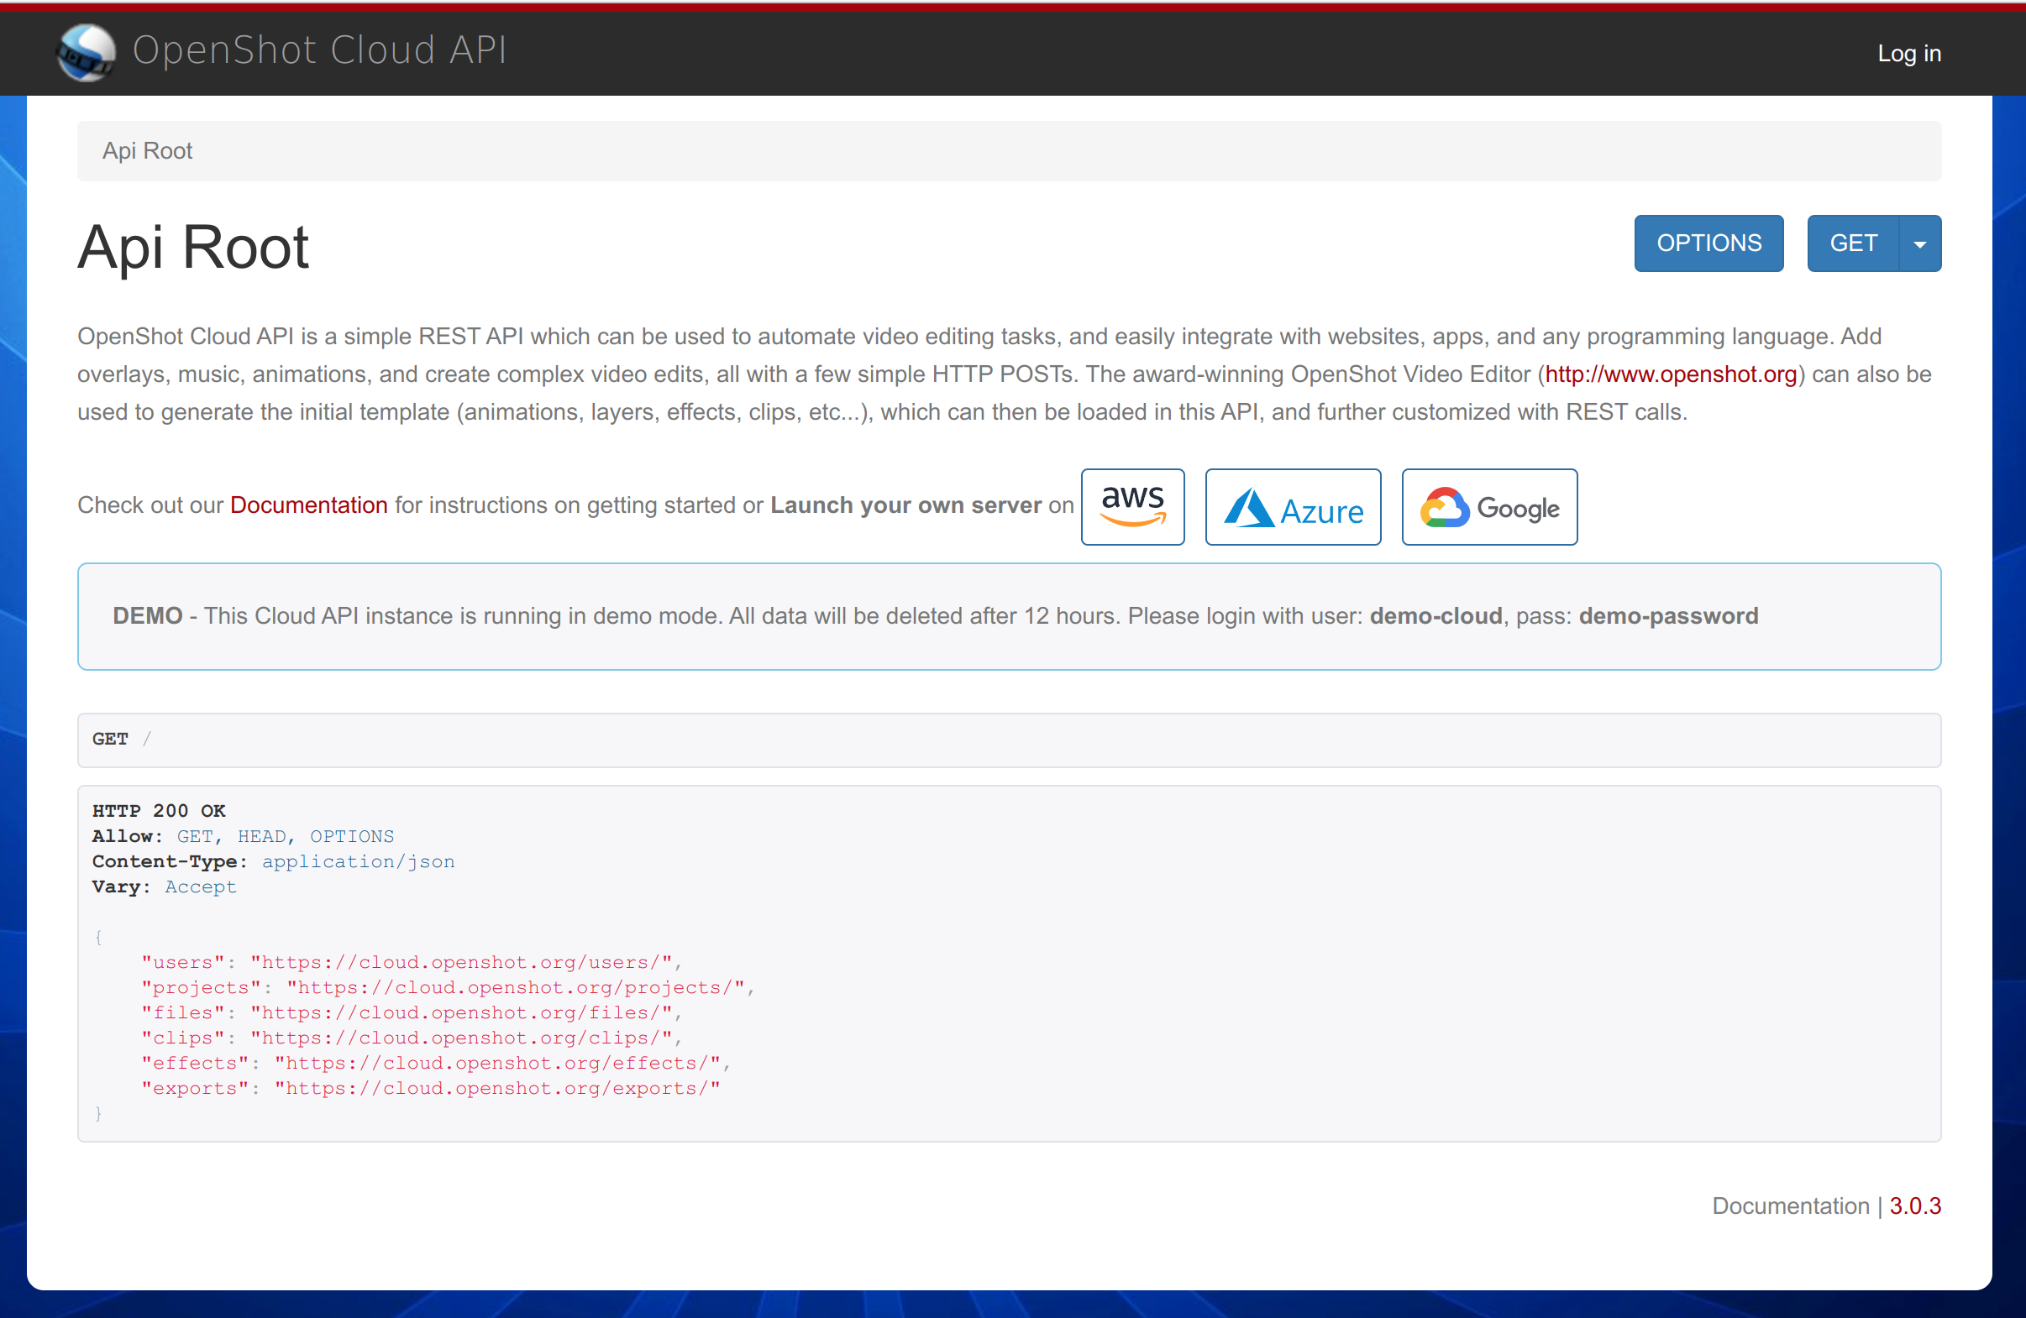Open the Log in page
This screenshot has width=2026, height=1318.
point(1908,53)
